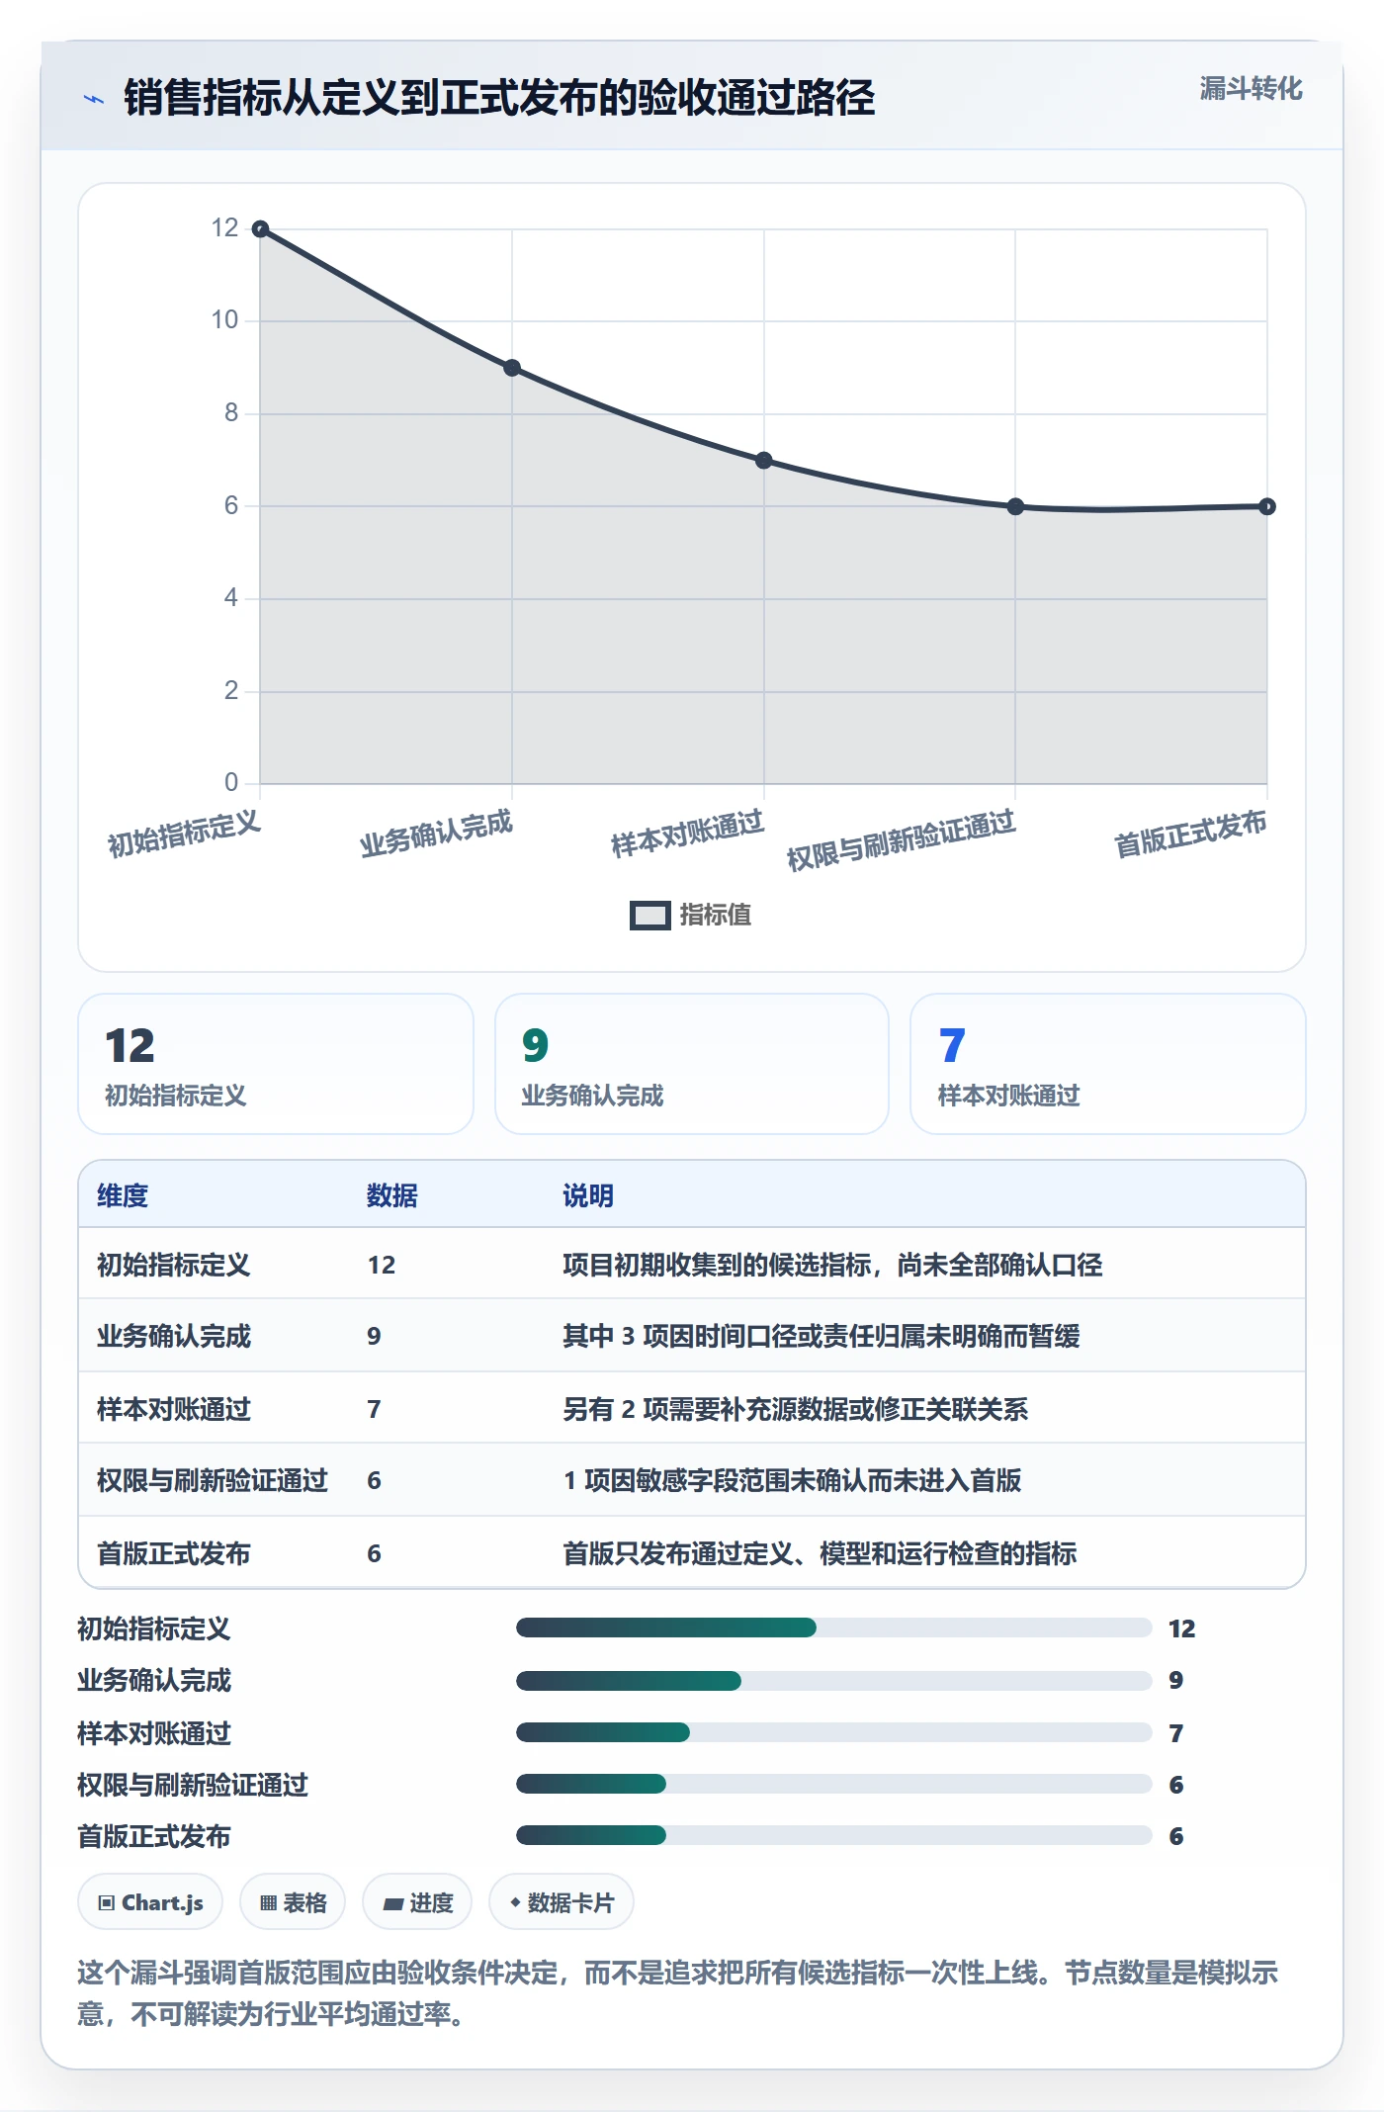Click the description starting 1 项因敏感字段
Viewport: 1384px width, 2112px height.
tap(792, 1480)
